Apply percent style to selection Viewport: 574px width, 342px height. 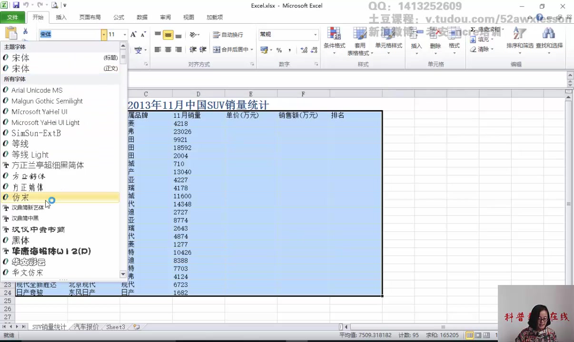coord(278,50)
